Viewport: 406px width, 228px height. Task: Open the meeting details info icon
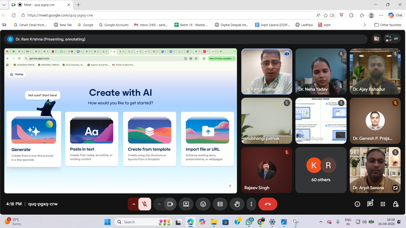[x=357, y=204]
